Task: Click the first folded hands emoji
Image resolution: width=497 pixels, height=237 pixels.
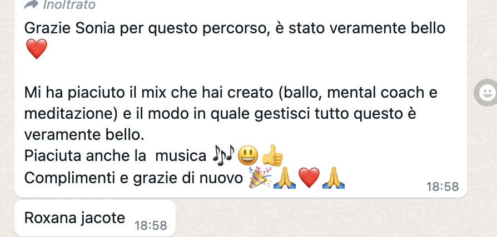Action: [284, 178]
